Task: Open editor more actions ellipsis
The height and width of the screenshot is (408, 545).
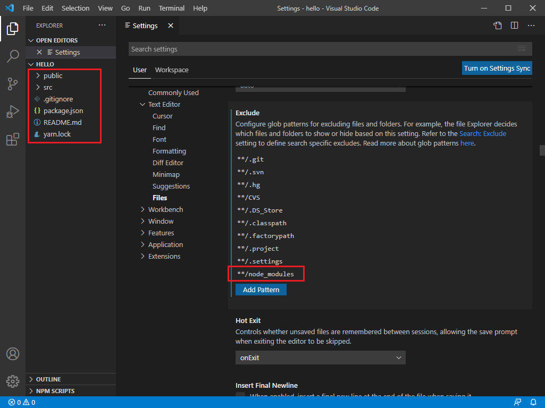Action: [x=531, y=25]
